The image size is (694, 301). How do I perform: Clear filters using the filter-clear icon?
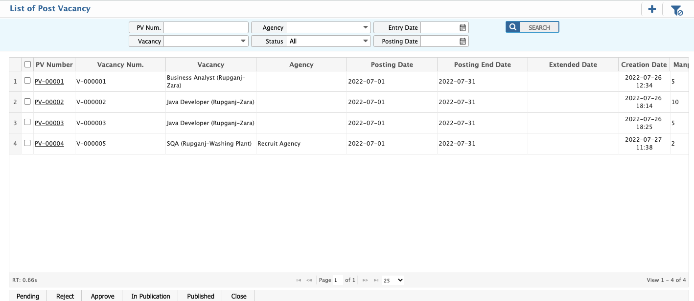coord(677,9)
